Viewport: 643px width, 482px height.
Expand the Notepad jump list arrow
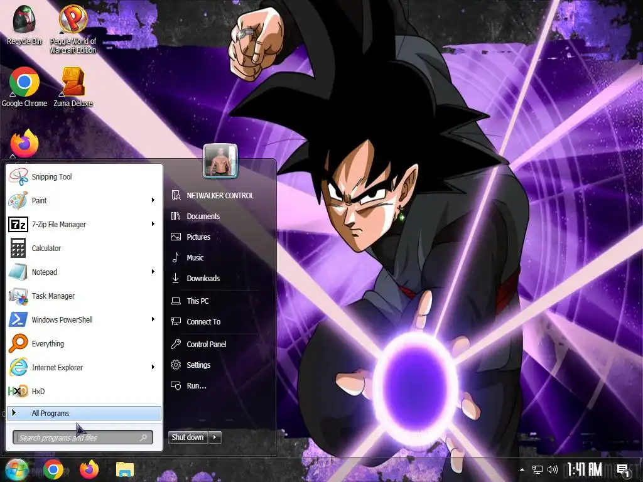(153, 271)
